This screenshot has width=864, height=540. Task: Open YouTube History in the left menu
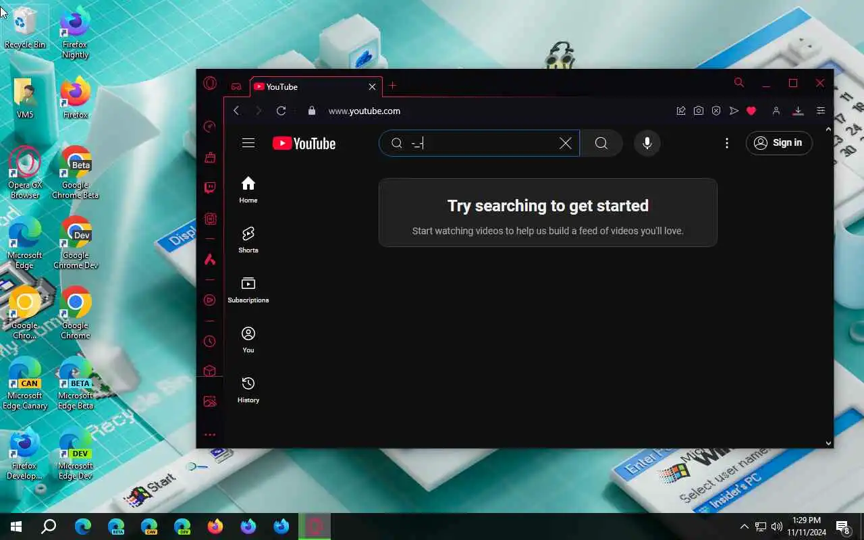pyautogui.click(x=248, y=389)
